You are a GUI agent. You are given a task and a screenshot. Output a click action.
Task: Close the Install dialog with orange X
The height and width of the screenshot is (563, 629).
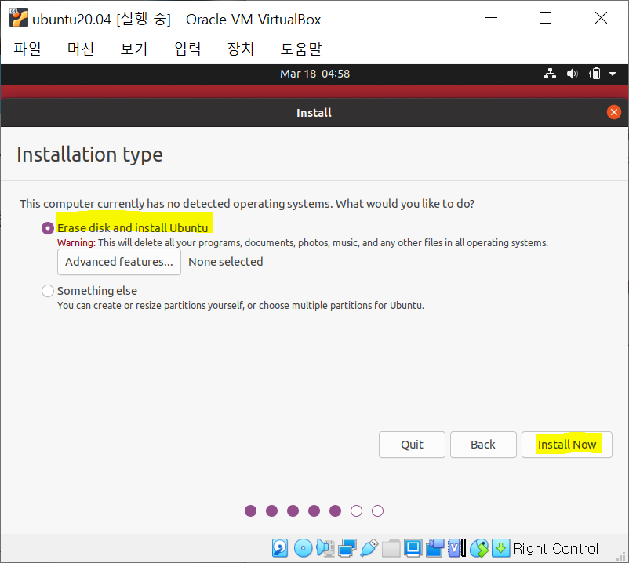click(x=614, y=112)
